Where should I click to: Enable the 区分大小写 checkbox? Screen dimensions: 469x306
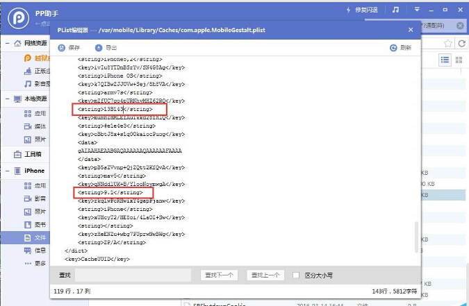296,275
